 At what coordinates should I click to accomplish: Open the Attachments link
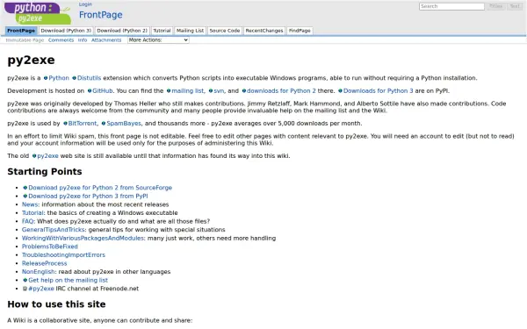coord(106,40)
